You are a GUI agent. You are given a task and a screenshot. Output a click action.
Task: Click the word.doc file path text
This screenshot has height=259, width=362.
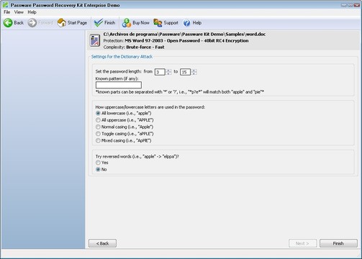[x=184, y=34]
